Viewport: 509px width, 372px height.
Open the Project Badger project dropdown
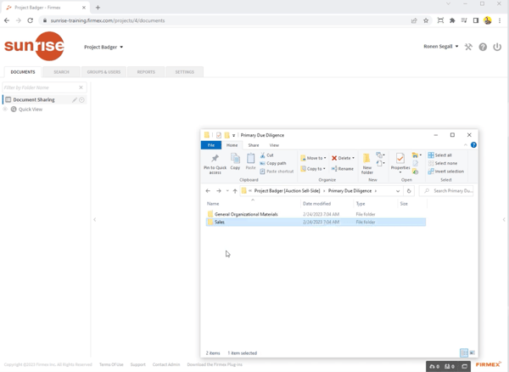click(103, 47)
